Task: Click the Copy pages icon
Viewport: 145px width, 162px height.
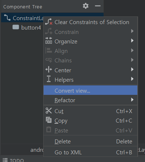Action: [x=49, y=120]
